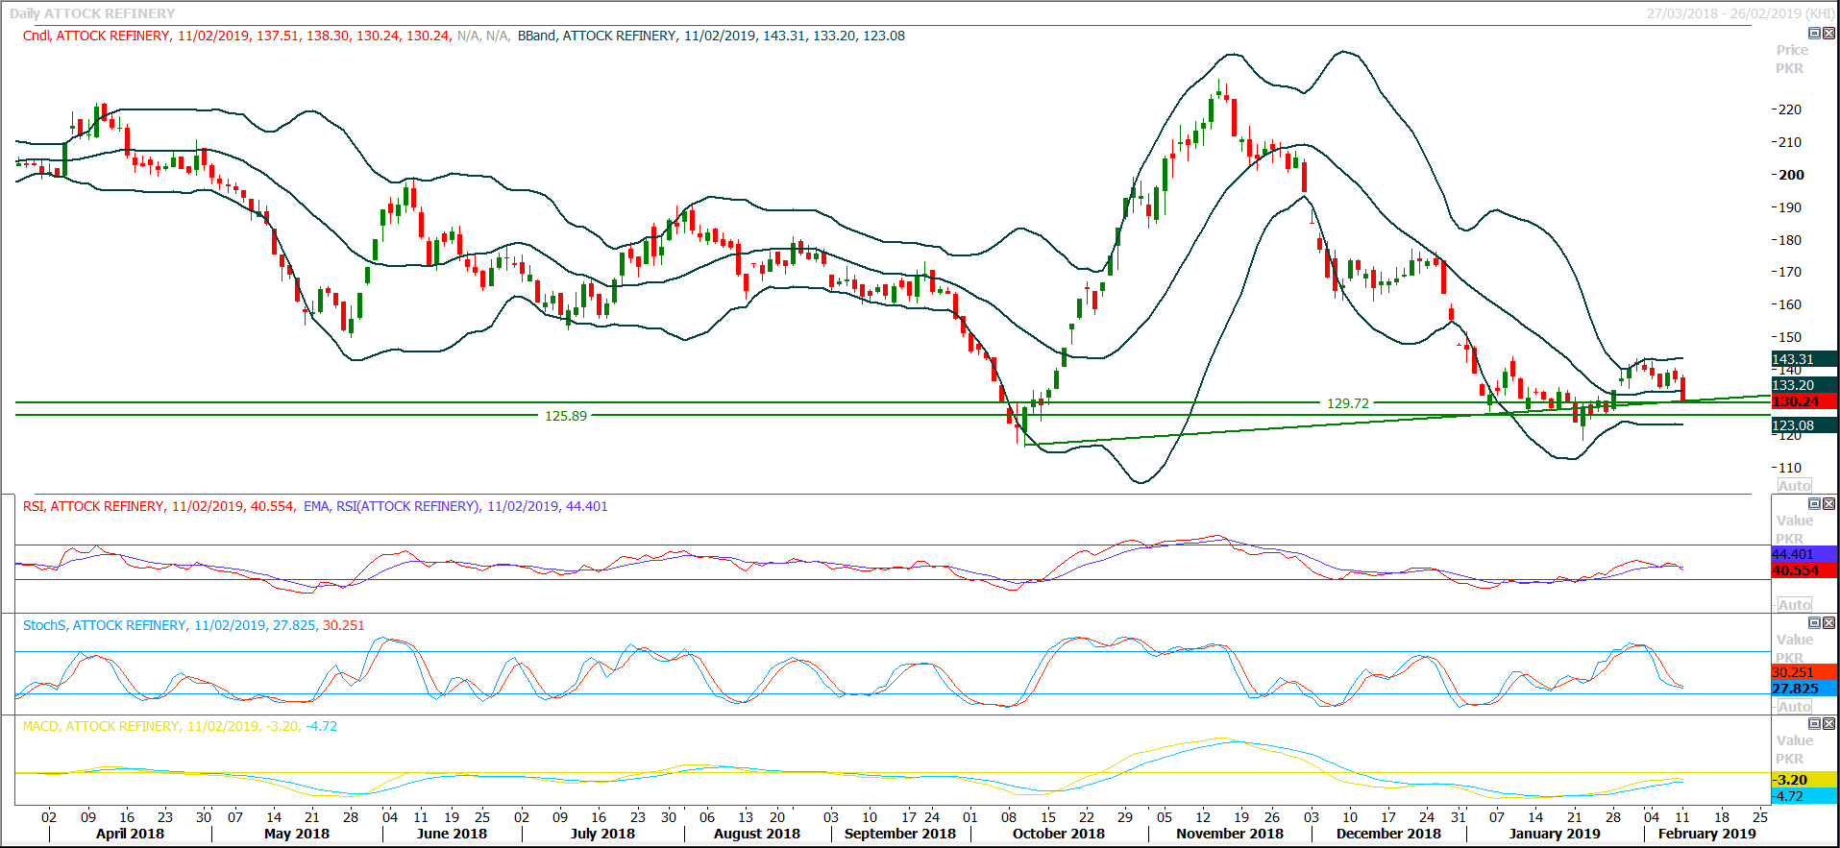Image resolution: width=1840 pixels, height=848 pixels.
Task: Click the 143.31 upper band price tag
Action: pos(1803,359)
